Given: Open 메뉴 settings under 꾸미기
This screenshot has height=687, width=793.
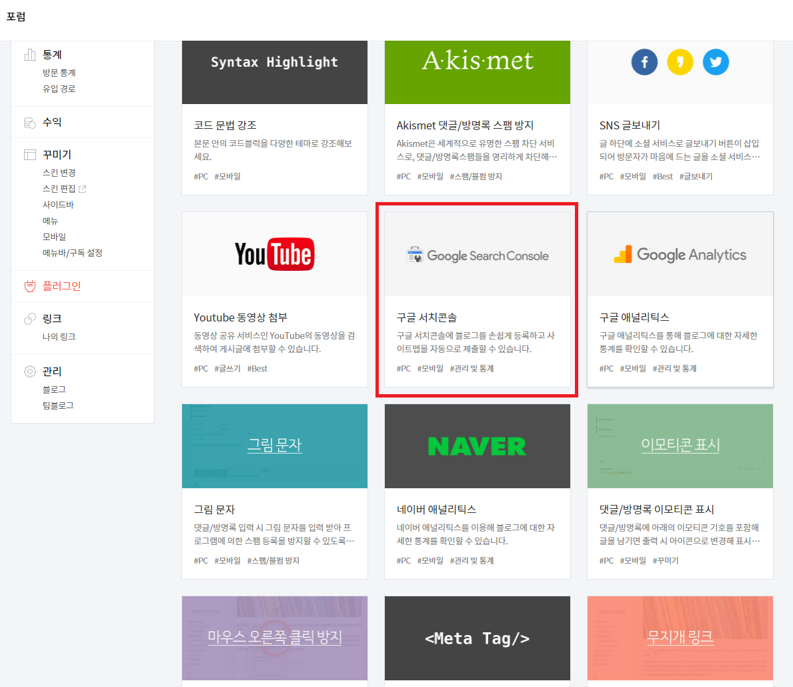Looking at the screenshot, I should pyautogui.click(x=50, y=221).
